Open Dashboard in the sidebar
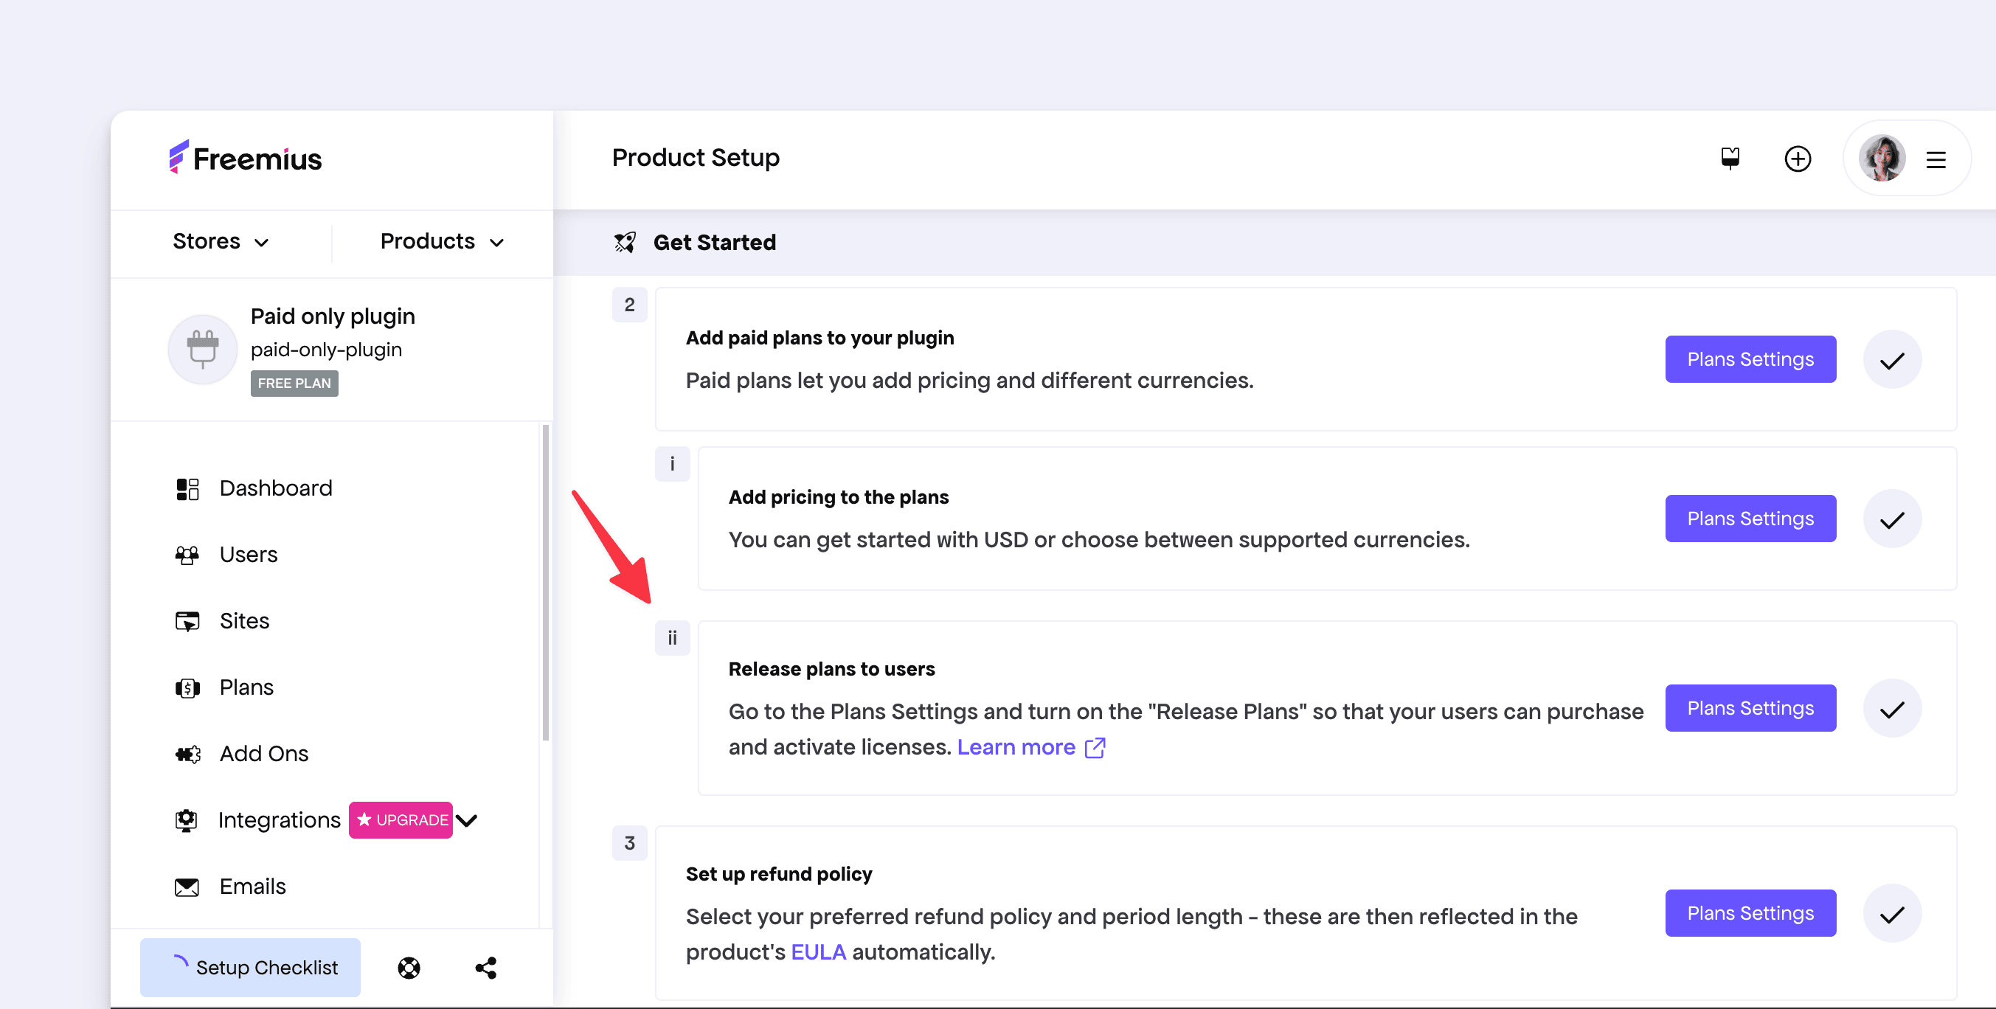Screen dimensions: 1996x1009 pyautogui.click(x=275, y=488)
